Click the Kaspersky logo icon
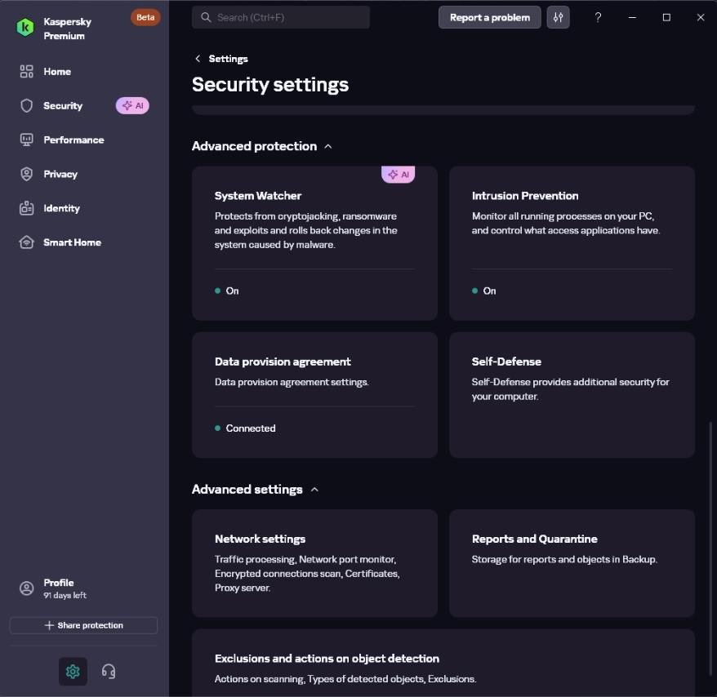This screenshot has height=697, width=717. (25, 28)
